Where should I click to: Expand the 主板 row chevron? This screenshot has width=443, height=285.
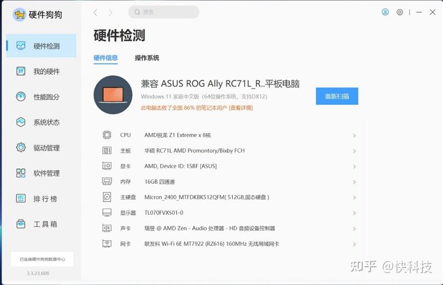coord(354,151)
